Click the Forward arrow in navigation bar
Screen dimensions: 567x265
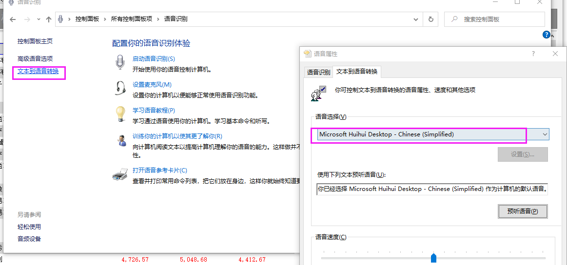27,19
